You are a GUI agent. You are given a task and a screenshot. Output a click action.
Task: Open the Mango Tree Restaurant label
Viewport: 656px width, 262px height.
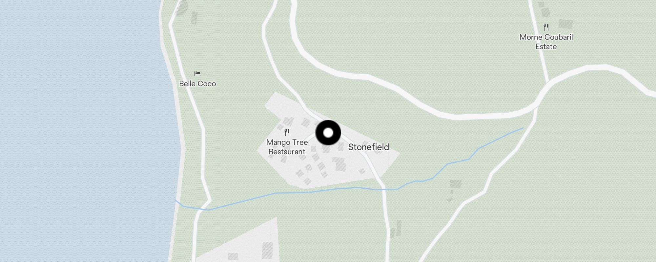(287, 147)
